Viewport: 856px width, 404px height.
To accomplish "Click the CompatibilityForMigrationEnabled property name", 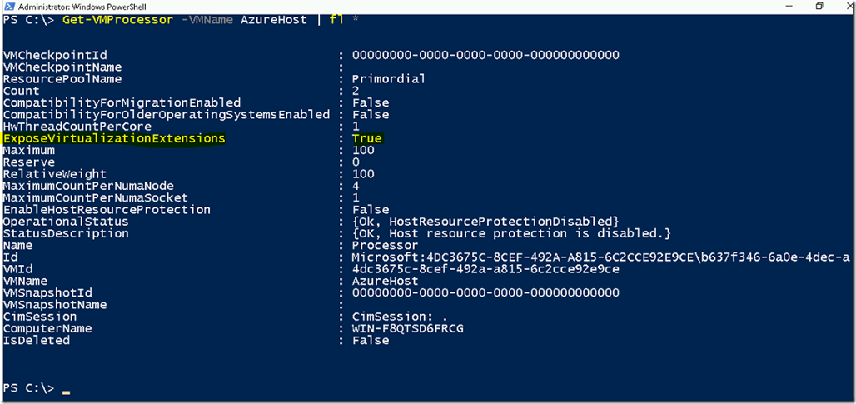I will [122, 102].
